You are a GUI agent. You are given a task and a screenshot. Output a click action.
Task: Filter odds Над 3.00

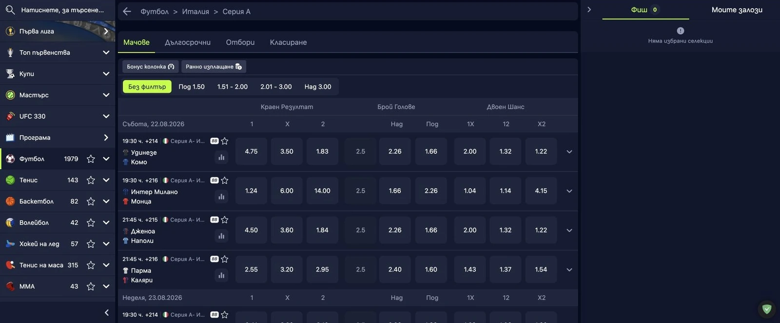pos(318,87)
